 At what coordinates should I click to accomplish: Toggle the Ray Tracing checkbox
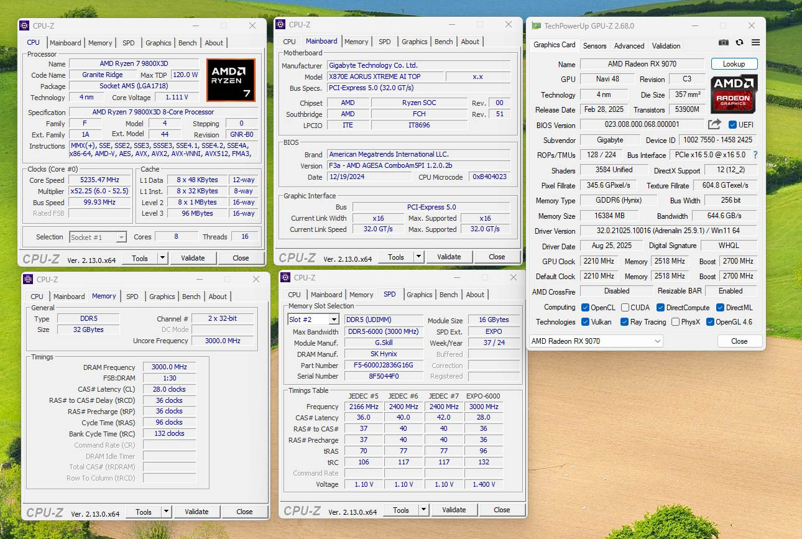625,322
